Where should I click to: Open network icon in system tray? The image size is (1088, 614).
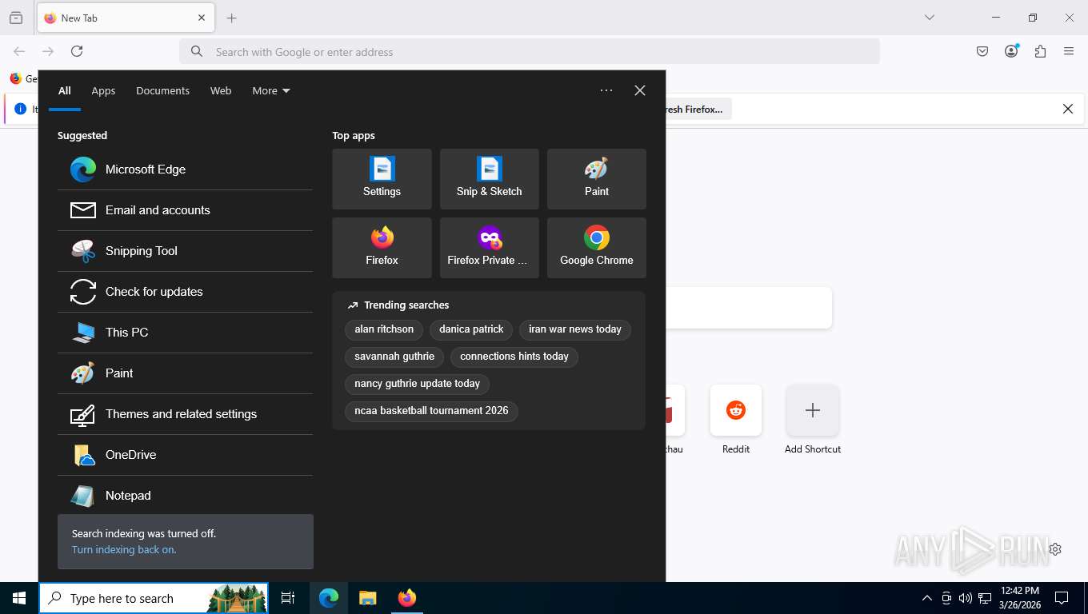click(x=985, y=598)
